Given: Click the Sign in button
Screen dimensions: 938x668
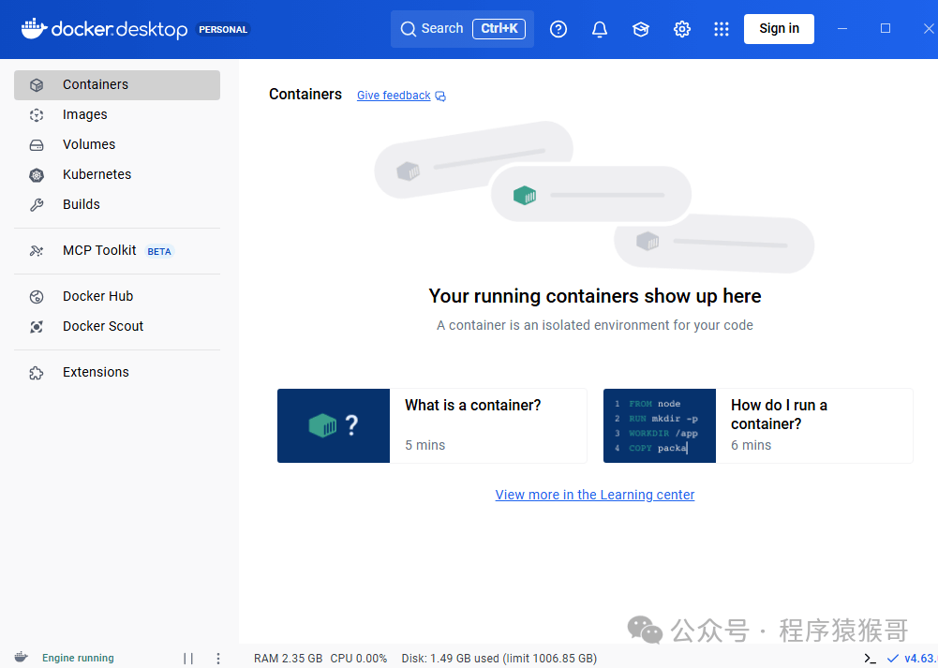Looking at the screenshot, I should click(779, 29).
